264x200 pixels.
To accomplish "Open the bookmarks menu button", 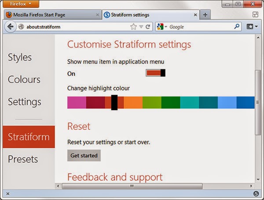I will coord(250,26).
